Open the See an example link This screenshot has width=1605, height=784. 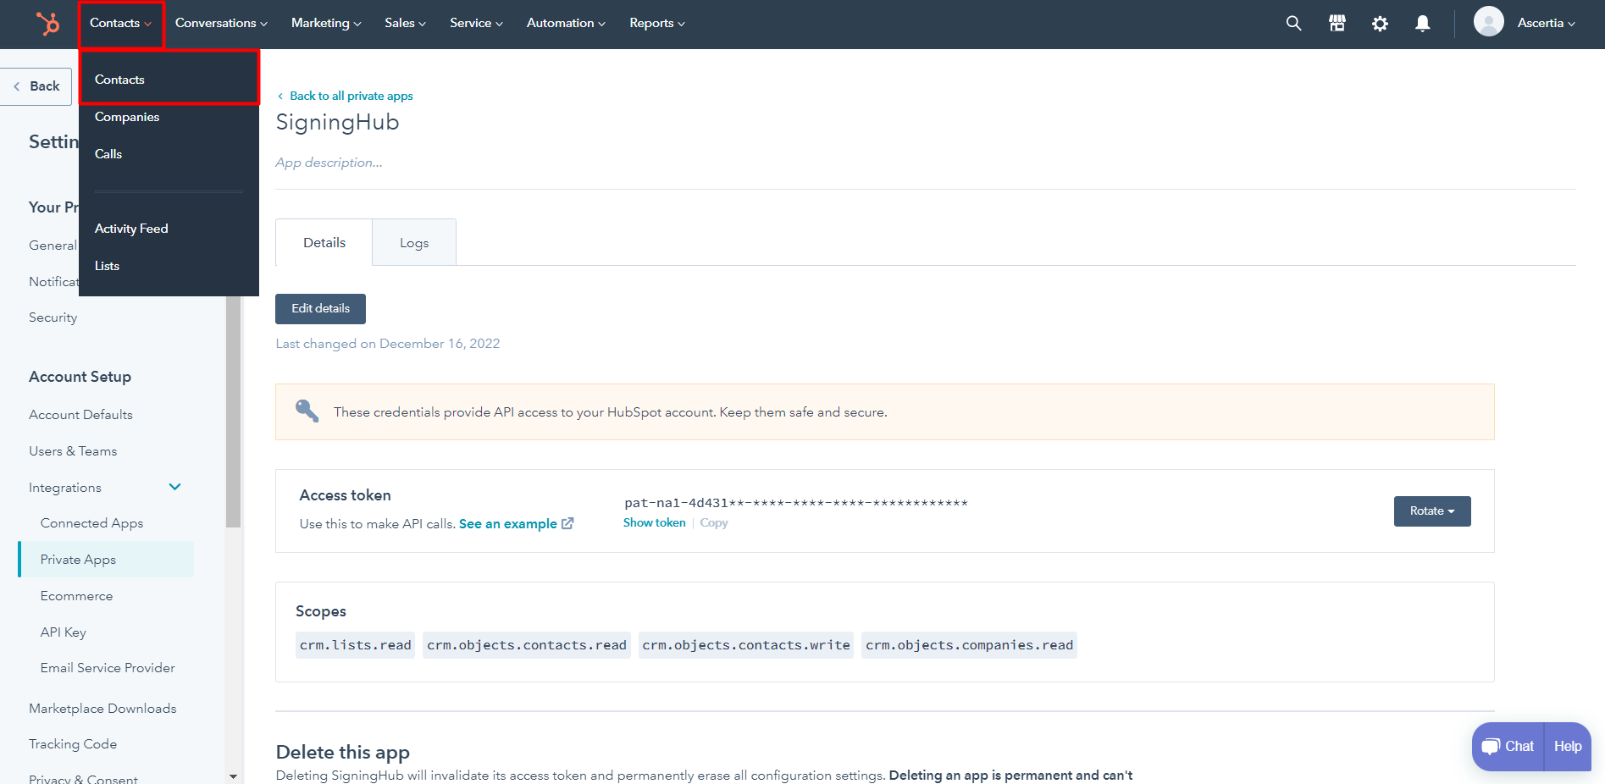(508, 524)
